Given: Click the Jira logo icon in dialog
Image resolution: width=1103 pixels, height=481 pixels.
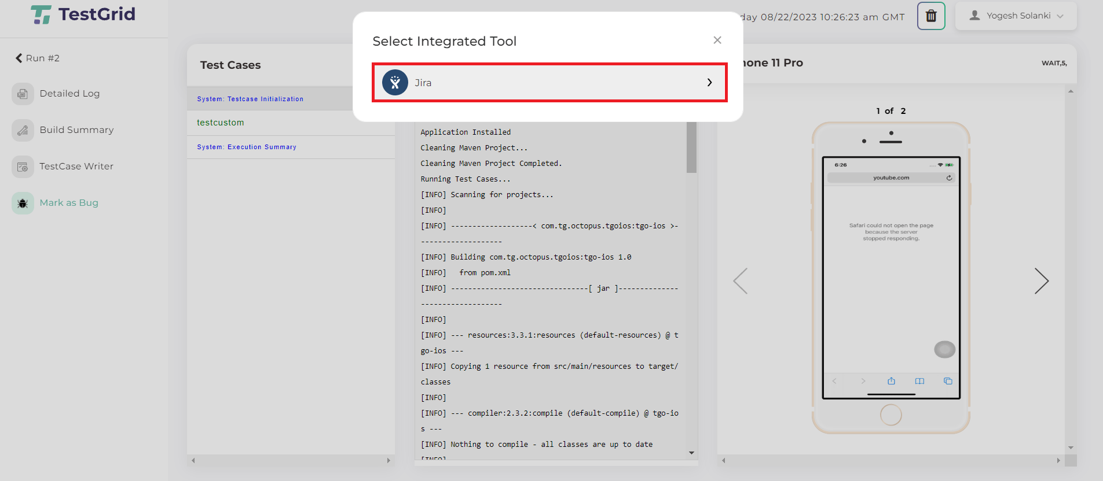Looking at the screenshot, I should point(395,83).
